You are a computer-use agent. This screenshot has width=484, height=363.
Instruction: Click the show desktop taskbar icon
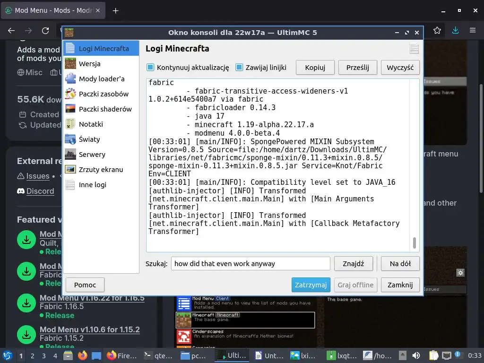pos(96,355)
